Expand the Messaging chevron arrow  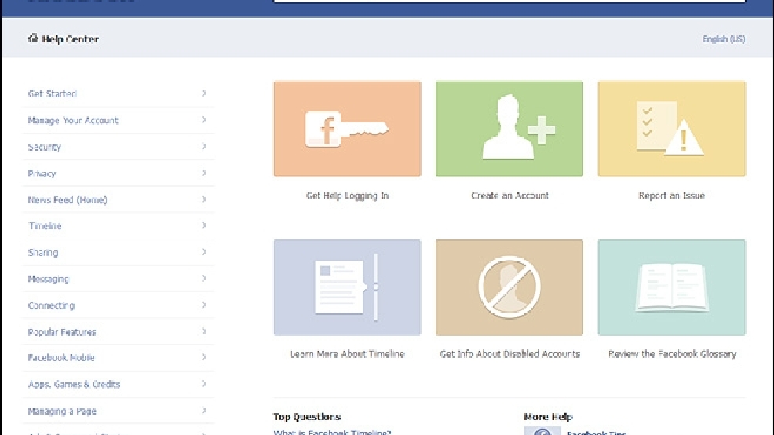pos(204,279)
